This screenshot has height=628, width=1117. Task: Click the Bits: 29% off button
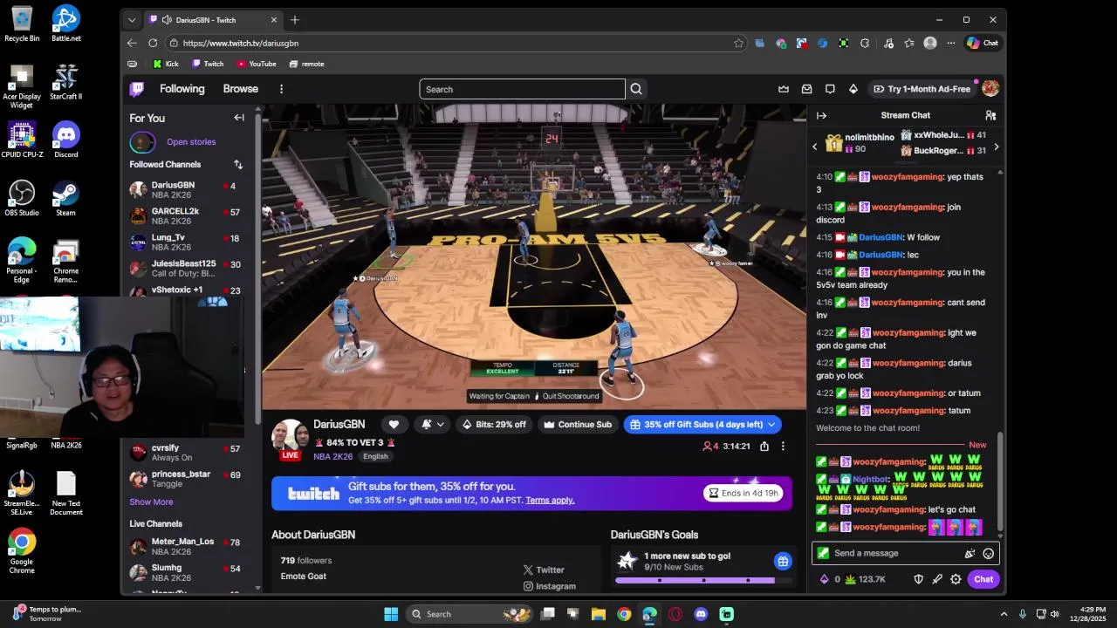pos(494,425)
